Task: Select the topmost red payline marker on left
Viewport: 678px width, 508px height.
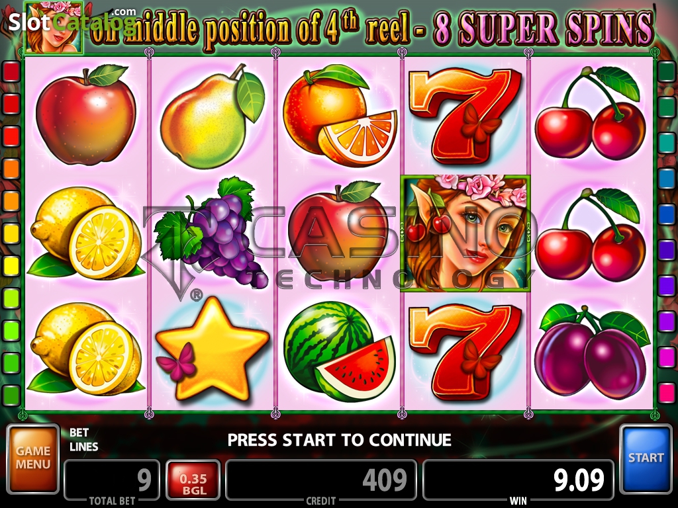Action: click(x=12, y=71)
